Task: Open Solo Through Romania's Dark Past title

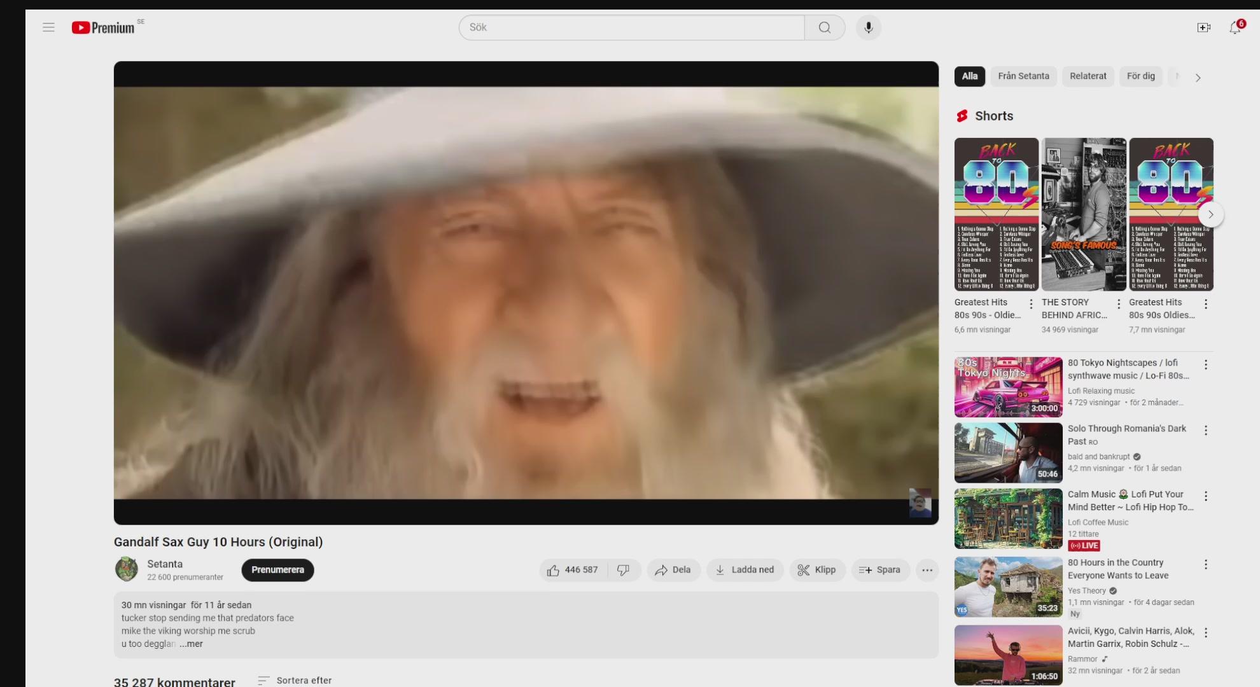Action: click(1127, 435)
